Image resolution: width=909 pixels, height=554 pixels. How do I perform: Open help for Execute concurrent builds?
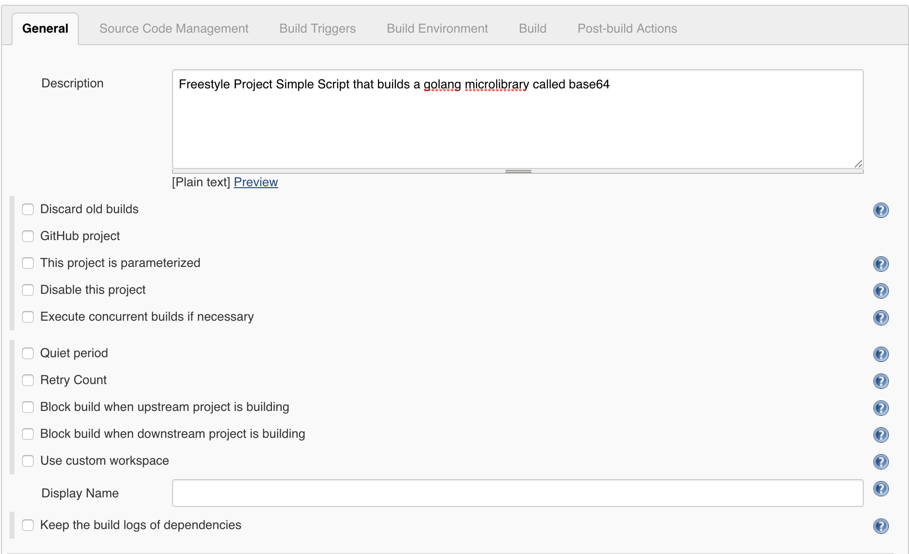(881, 318)
